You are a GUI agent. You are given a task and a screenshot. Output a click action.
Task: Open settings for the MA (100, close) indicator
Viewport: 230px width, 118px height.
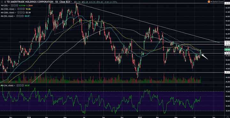[x=21, y=9]
